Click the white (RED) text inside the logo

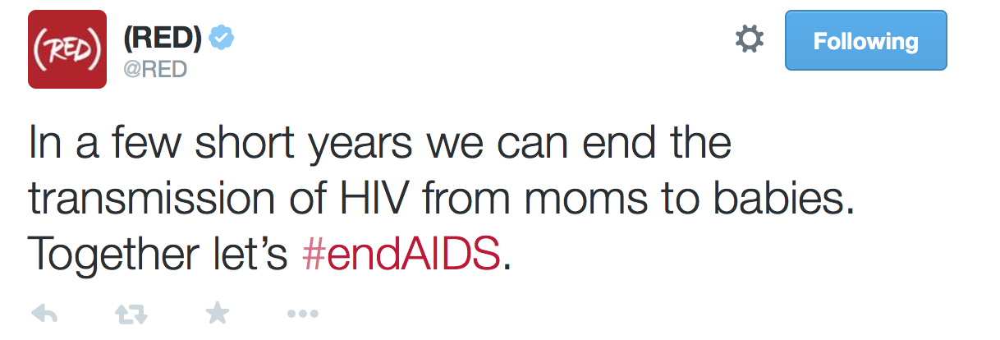(67, 50)
